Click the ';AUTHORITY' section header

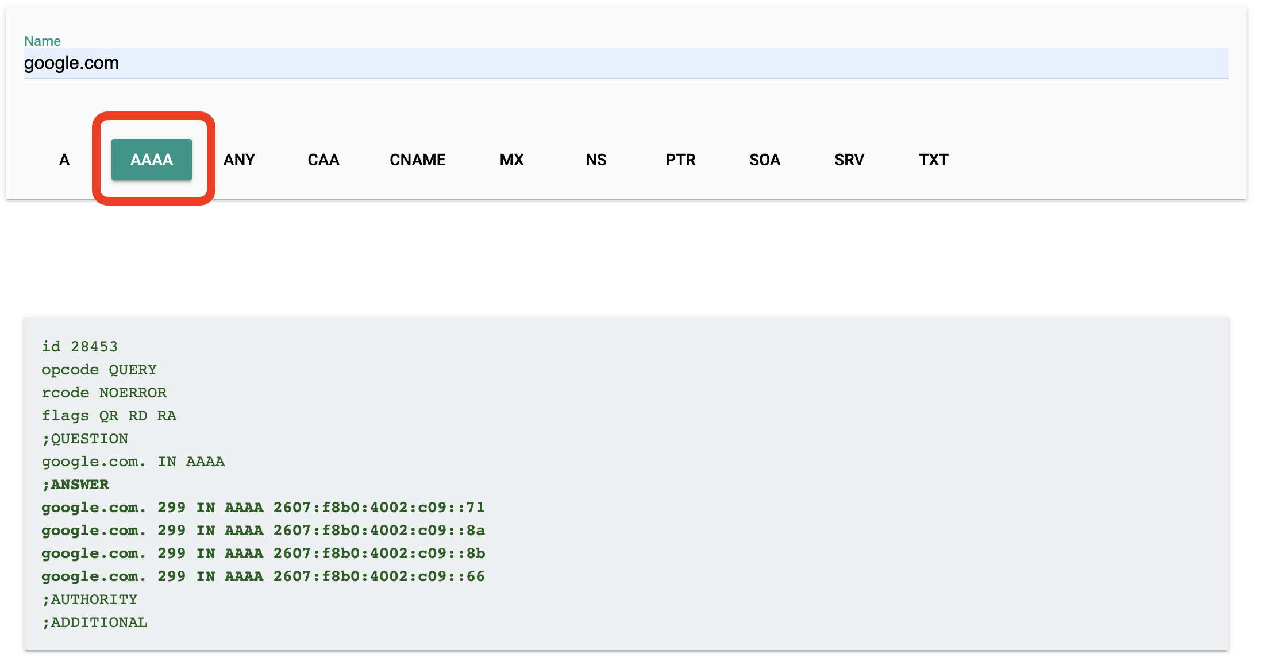90,599
